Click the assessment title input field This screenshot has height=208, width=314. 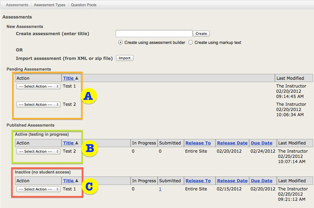point(154,34)
